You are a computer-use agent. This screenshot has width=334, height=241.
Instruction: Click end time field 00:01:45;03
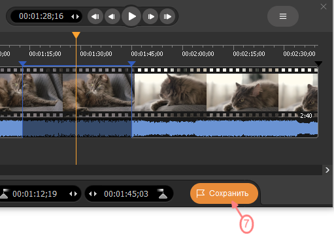point(126,193)
